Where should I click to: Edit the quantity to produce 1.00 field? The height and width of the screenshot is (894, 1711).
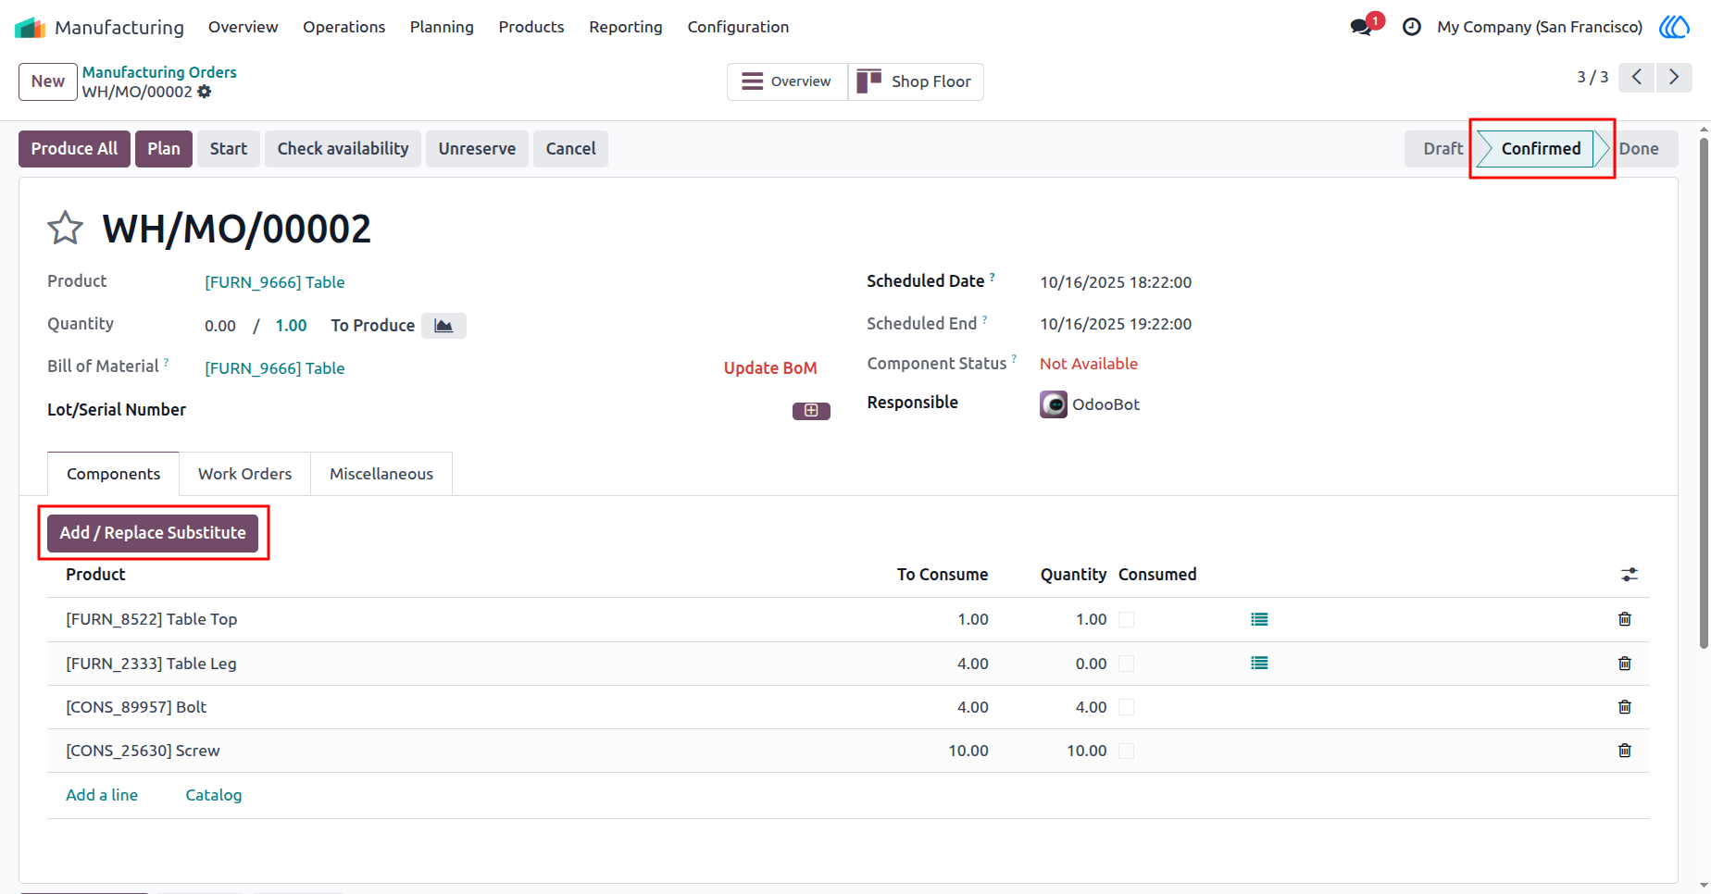[x=291, y=326]
